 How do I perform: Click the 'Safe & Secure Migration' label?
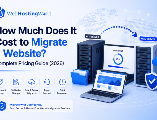tap(32, 92)
